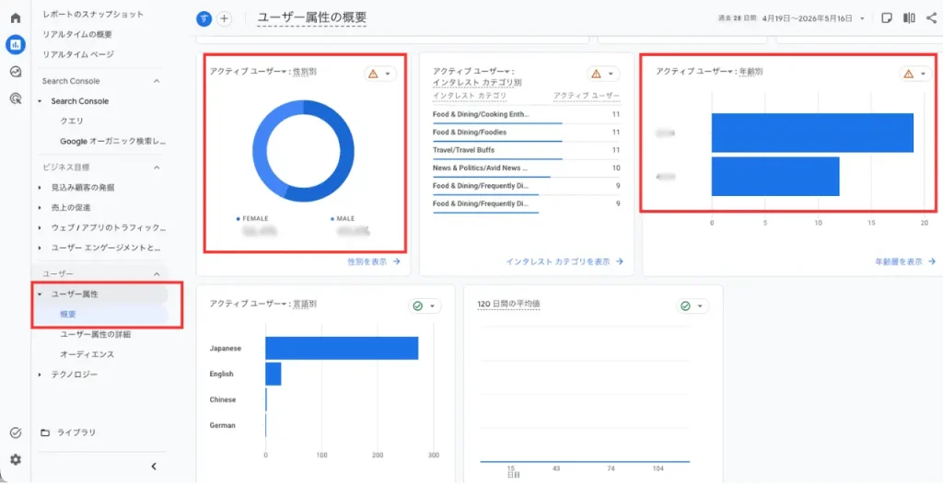Click the blue す segment badge
The image size is (943, 484).
pos(204,18)
